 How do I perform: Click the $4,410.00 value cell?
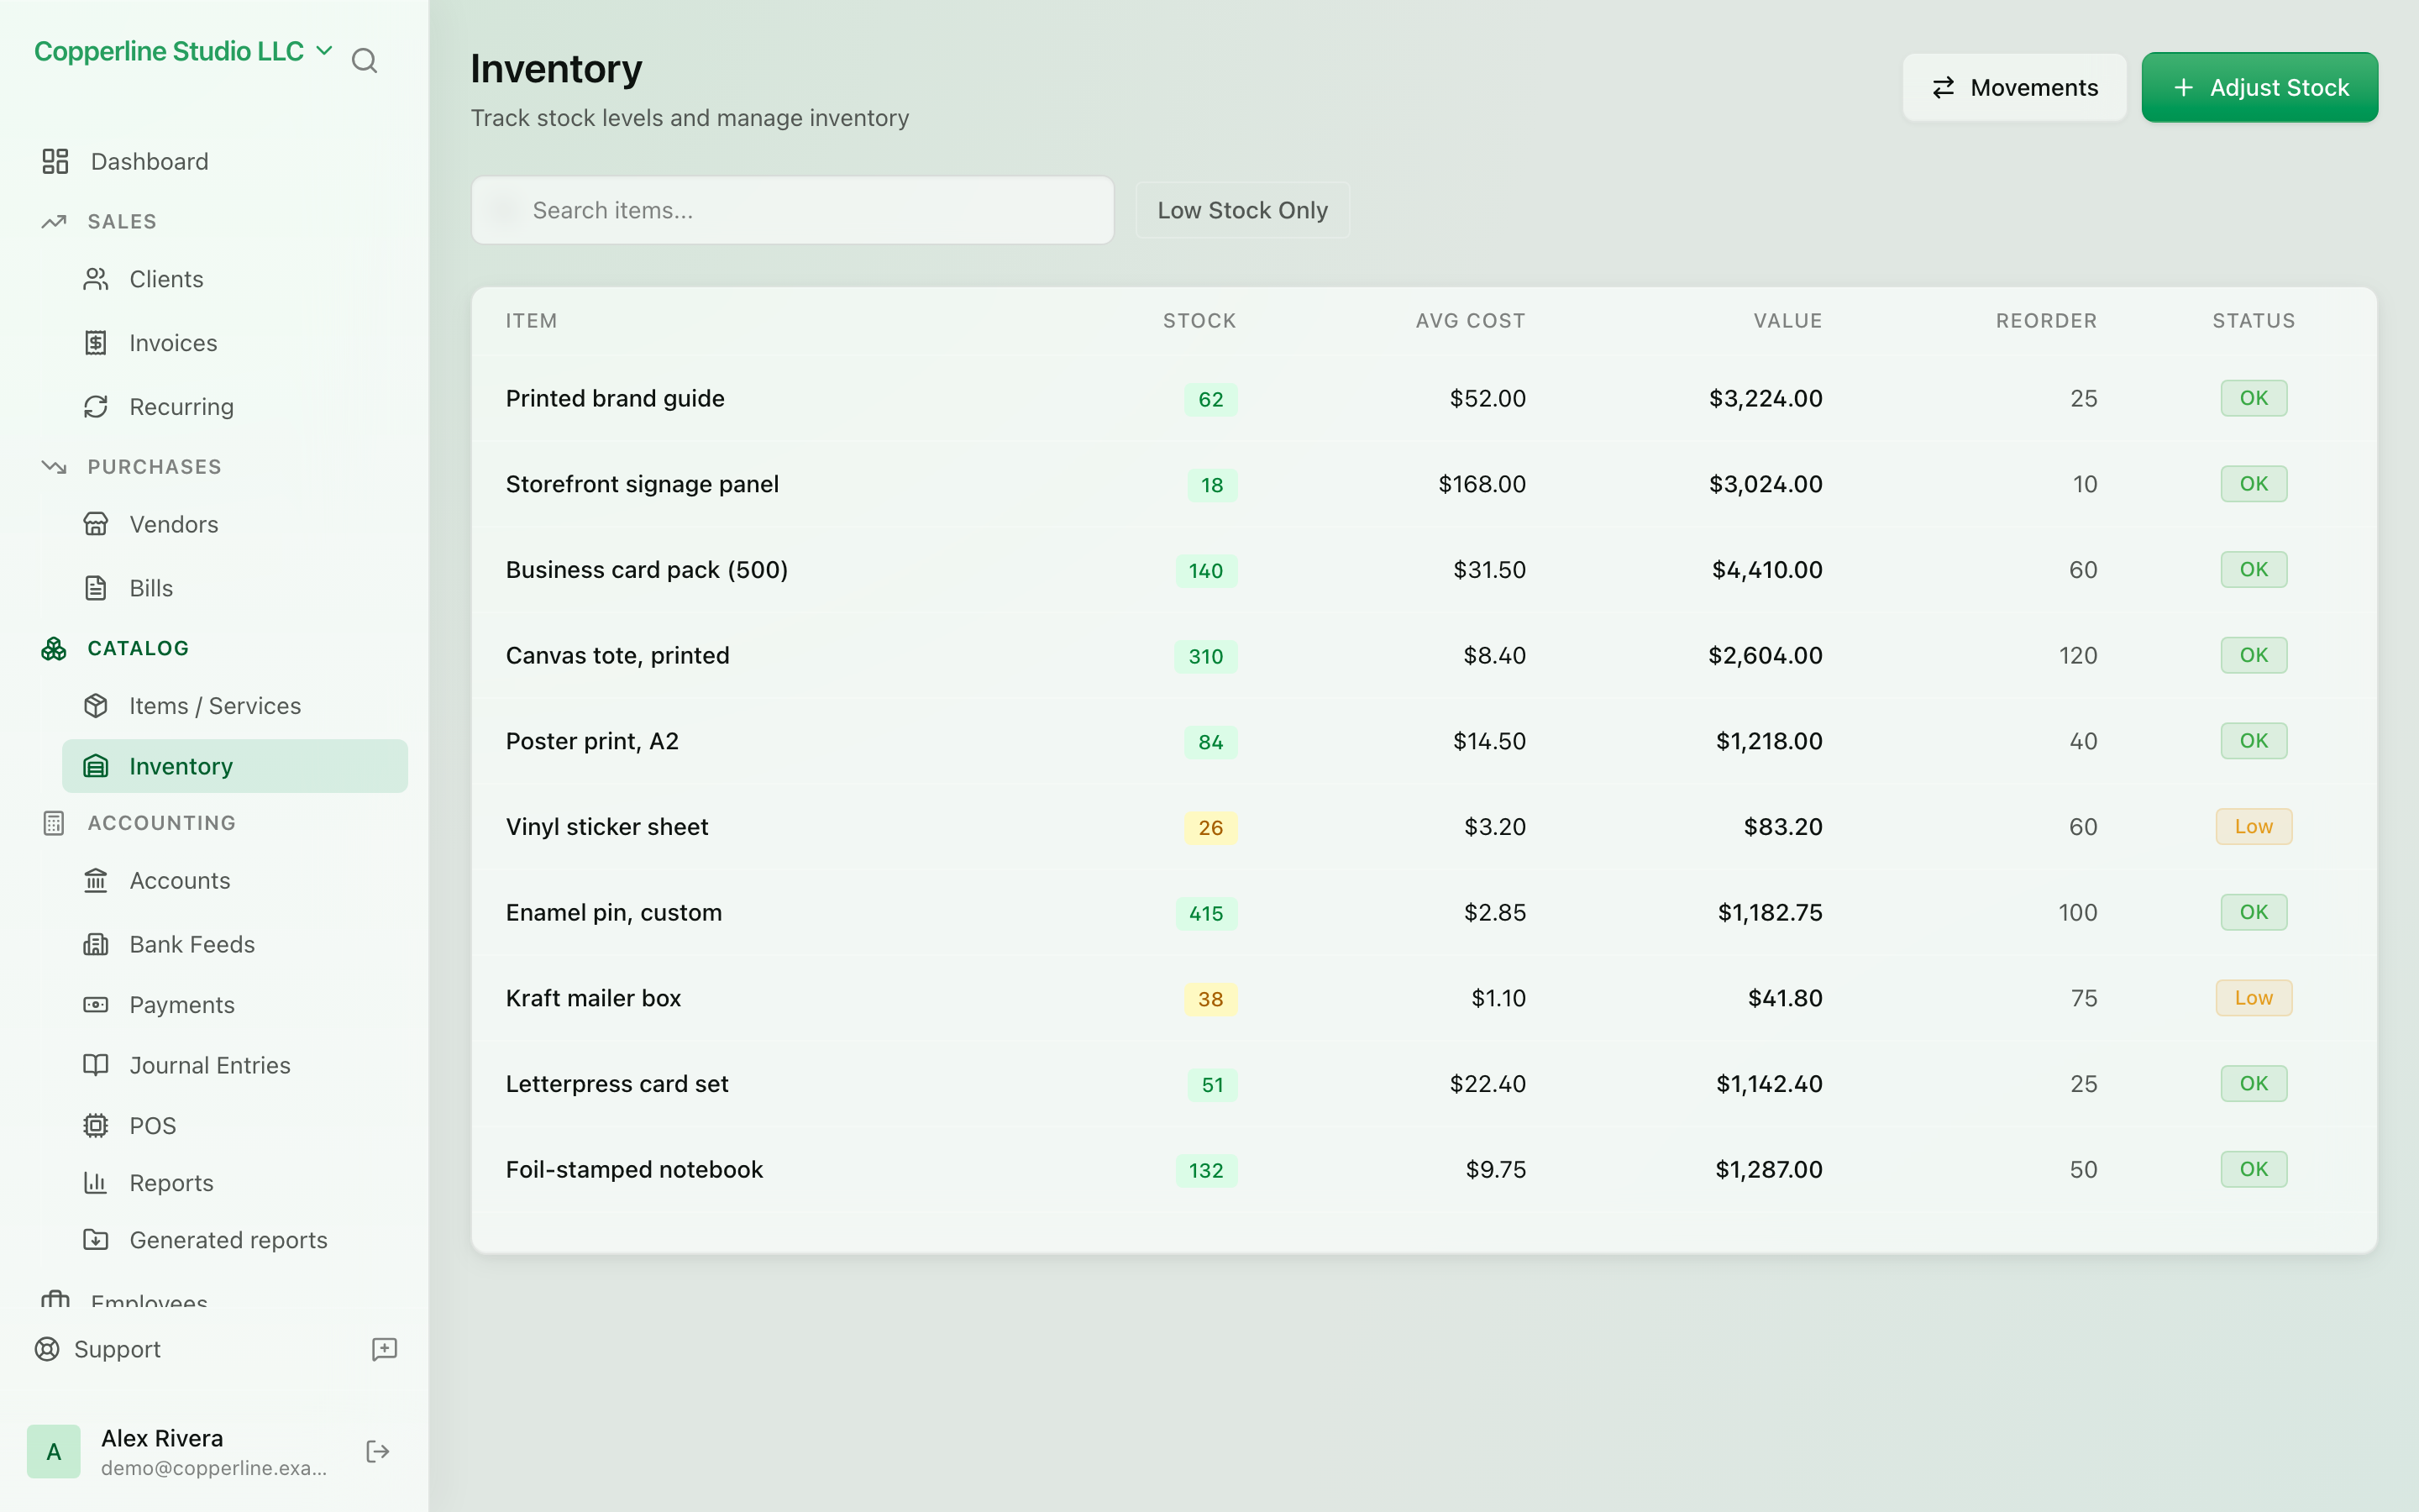pyautogui.click(x=1766, y=570)
